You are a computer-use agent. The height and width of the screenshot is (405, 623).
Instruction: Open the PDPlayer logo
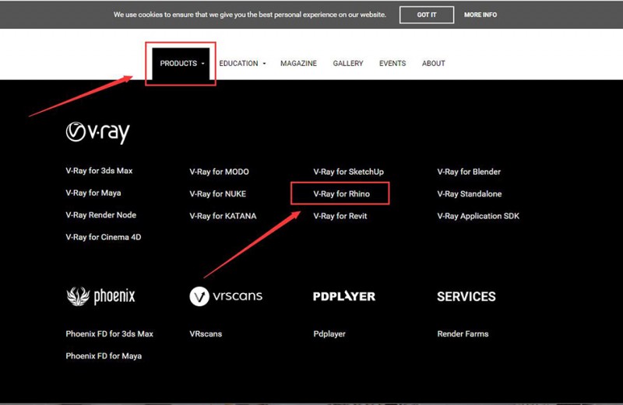(x=344, y=296)
